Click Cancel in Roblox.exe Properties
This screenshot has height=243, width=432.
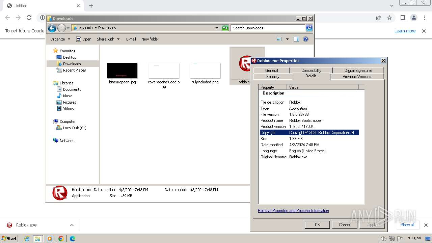[345, 225]
